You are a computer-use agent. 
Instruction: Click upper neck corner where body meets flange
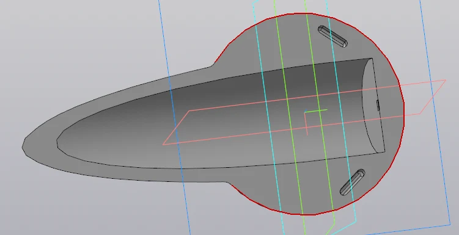click(213, 65)
